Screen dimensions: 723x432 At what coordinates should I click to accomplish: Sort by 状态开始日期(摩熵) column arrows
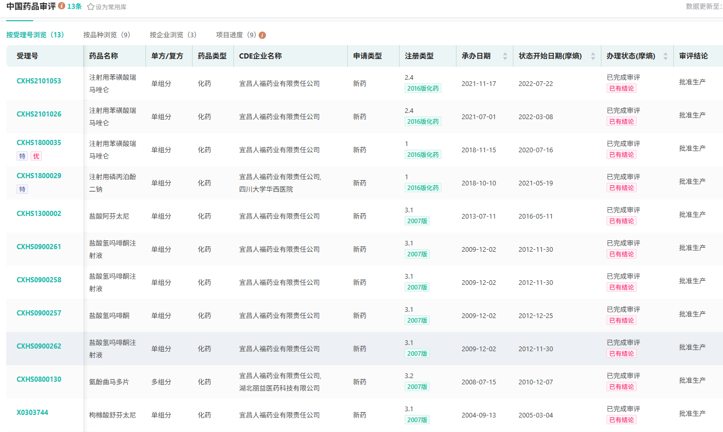tap(593, 56)
